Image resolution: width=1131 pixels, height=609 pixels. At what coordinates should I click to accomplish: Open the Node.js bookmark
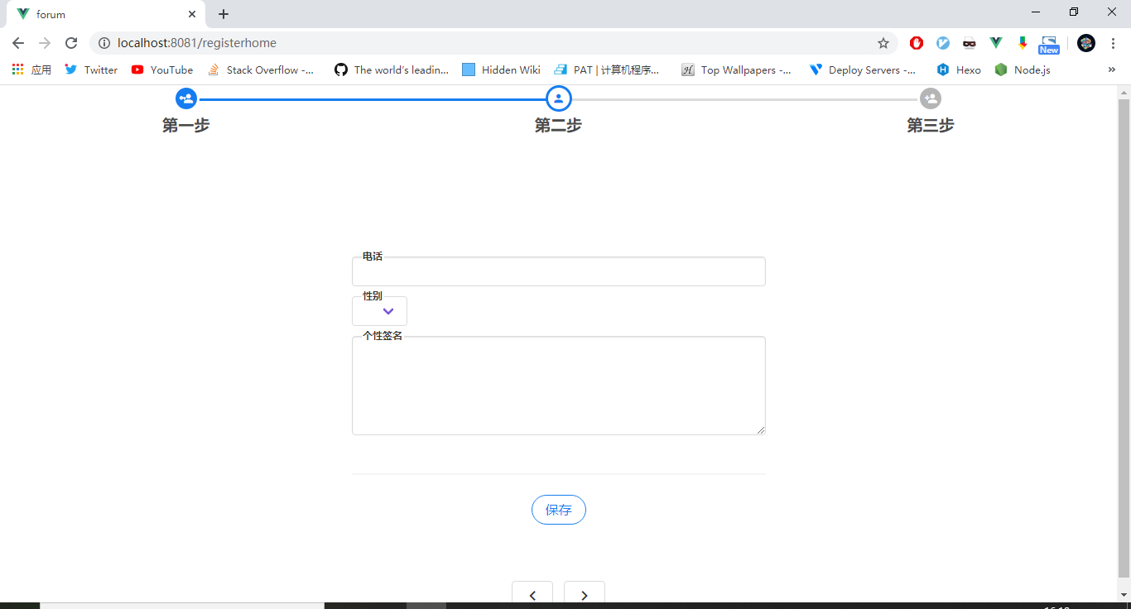point(1023,70)
